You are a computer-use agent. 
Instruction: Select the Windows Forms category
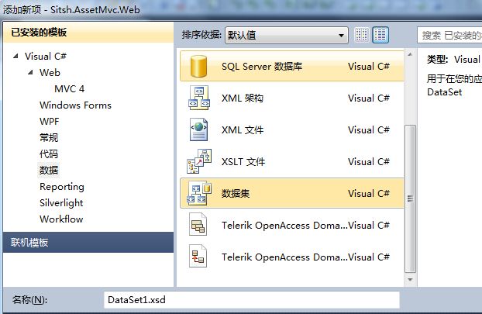tap(75, 105)
